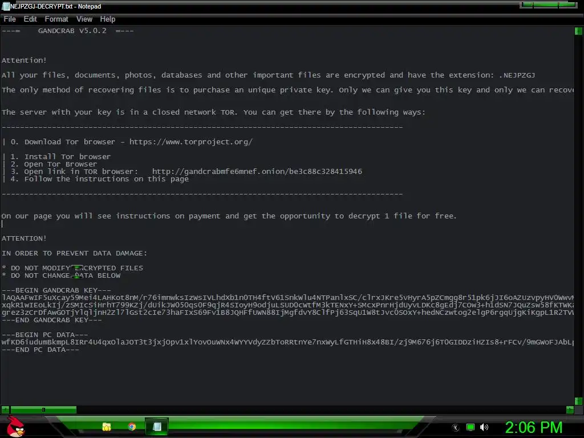This screenshot has height=438, width=584.
Task: Click key line starting 'xqkR1wIEoLkIj'
Action: (287, 305)
